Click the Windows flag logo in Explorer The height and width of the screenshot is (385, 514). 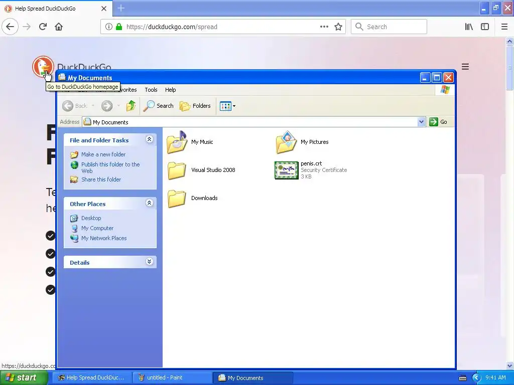[445, 90]
